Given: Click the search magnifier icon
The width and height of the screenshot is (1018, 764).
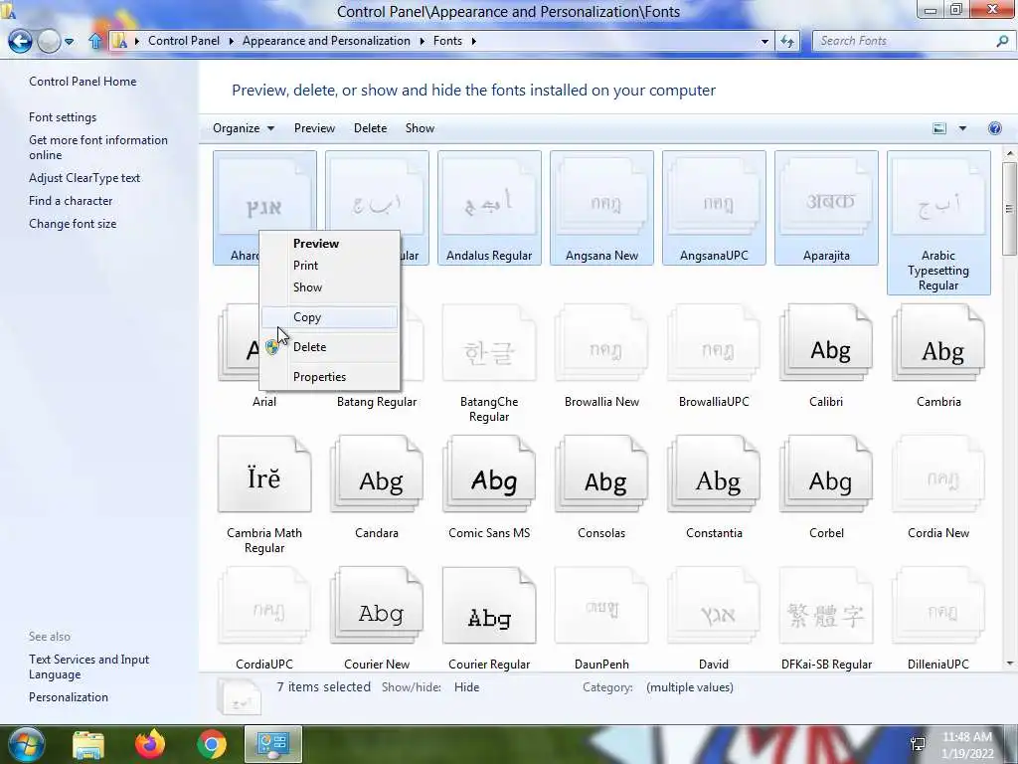Looking at the screenshot, I should tap(1002, 41).
